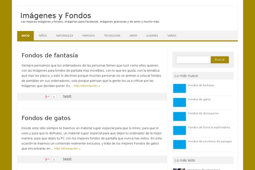Open sidebar link Fondos de dinosaurios
The image size is (255, 170).
pyautogui.click(x=203, y=113)
